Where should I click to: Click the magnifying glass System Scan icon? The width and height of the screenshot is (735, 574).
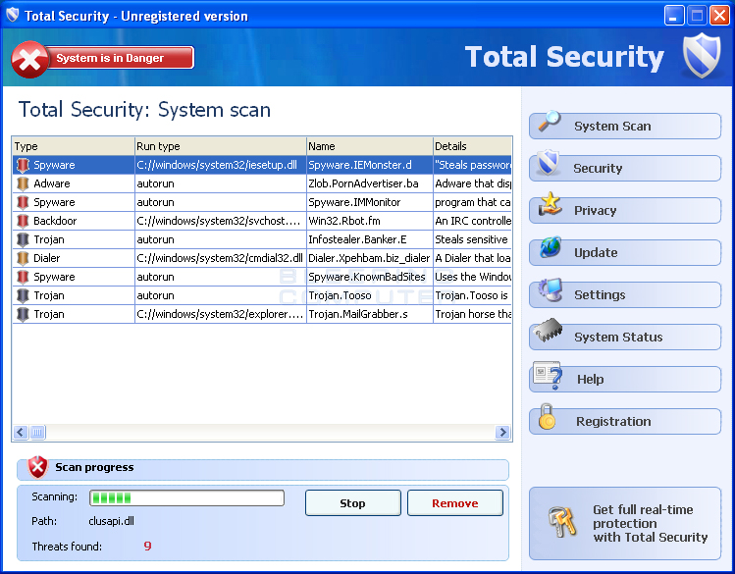pos(548,124)
